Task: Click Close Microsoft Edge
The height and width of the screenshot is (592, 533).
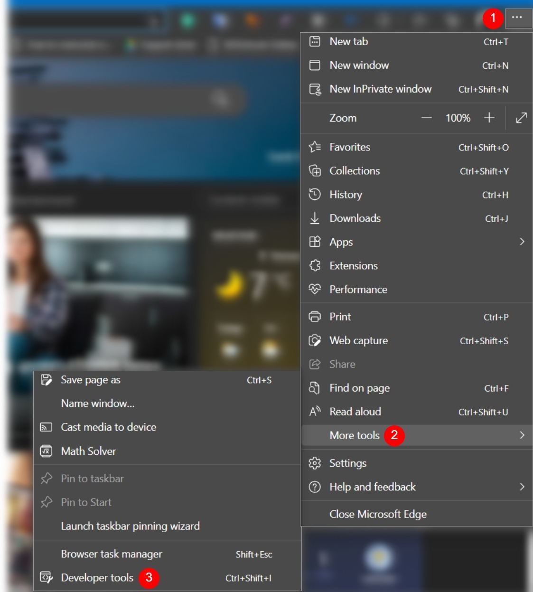Action: (x=378, y=514)
